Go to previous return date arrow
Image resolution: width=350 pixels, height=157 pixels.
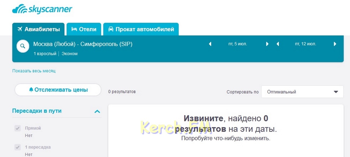[x=278, y=44]
